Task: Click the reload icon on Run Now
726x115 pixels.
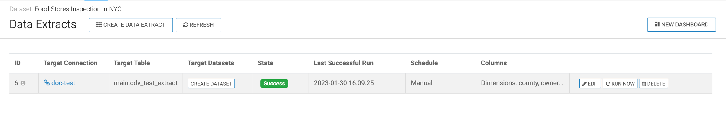Action: [x=608, y=84]
